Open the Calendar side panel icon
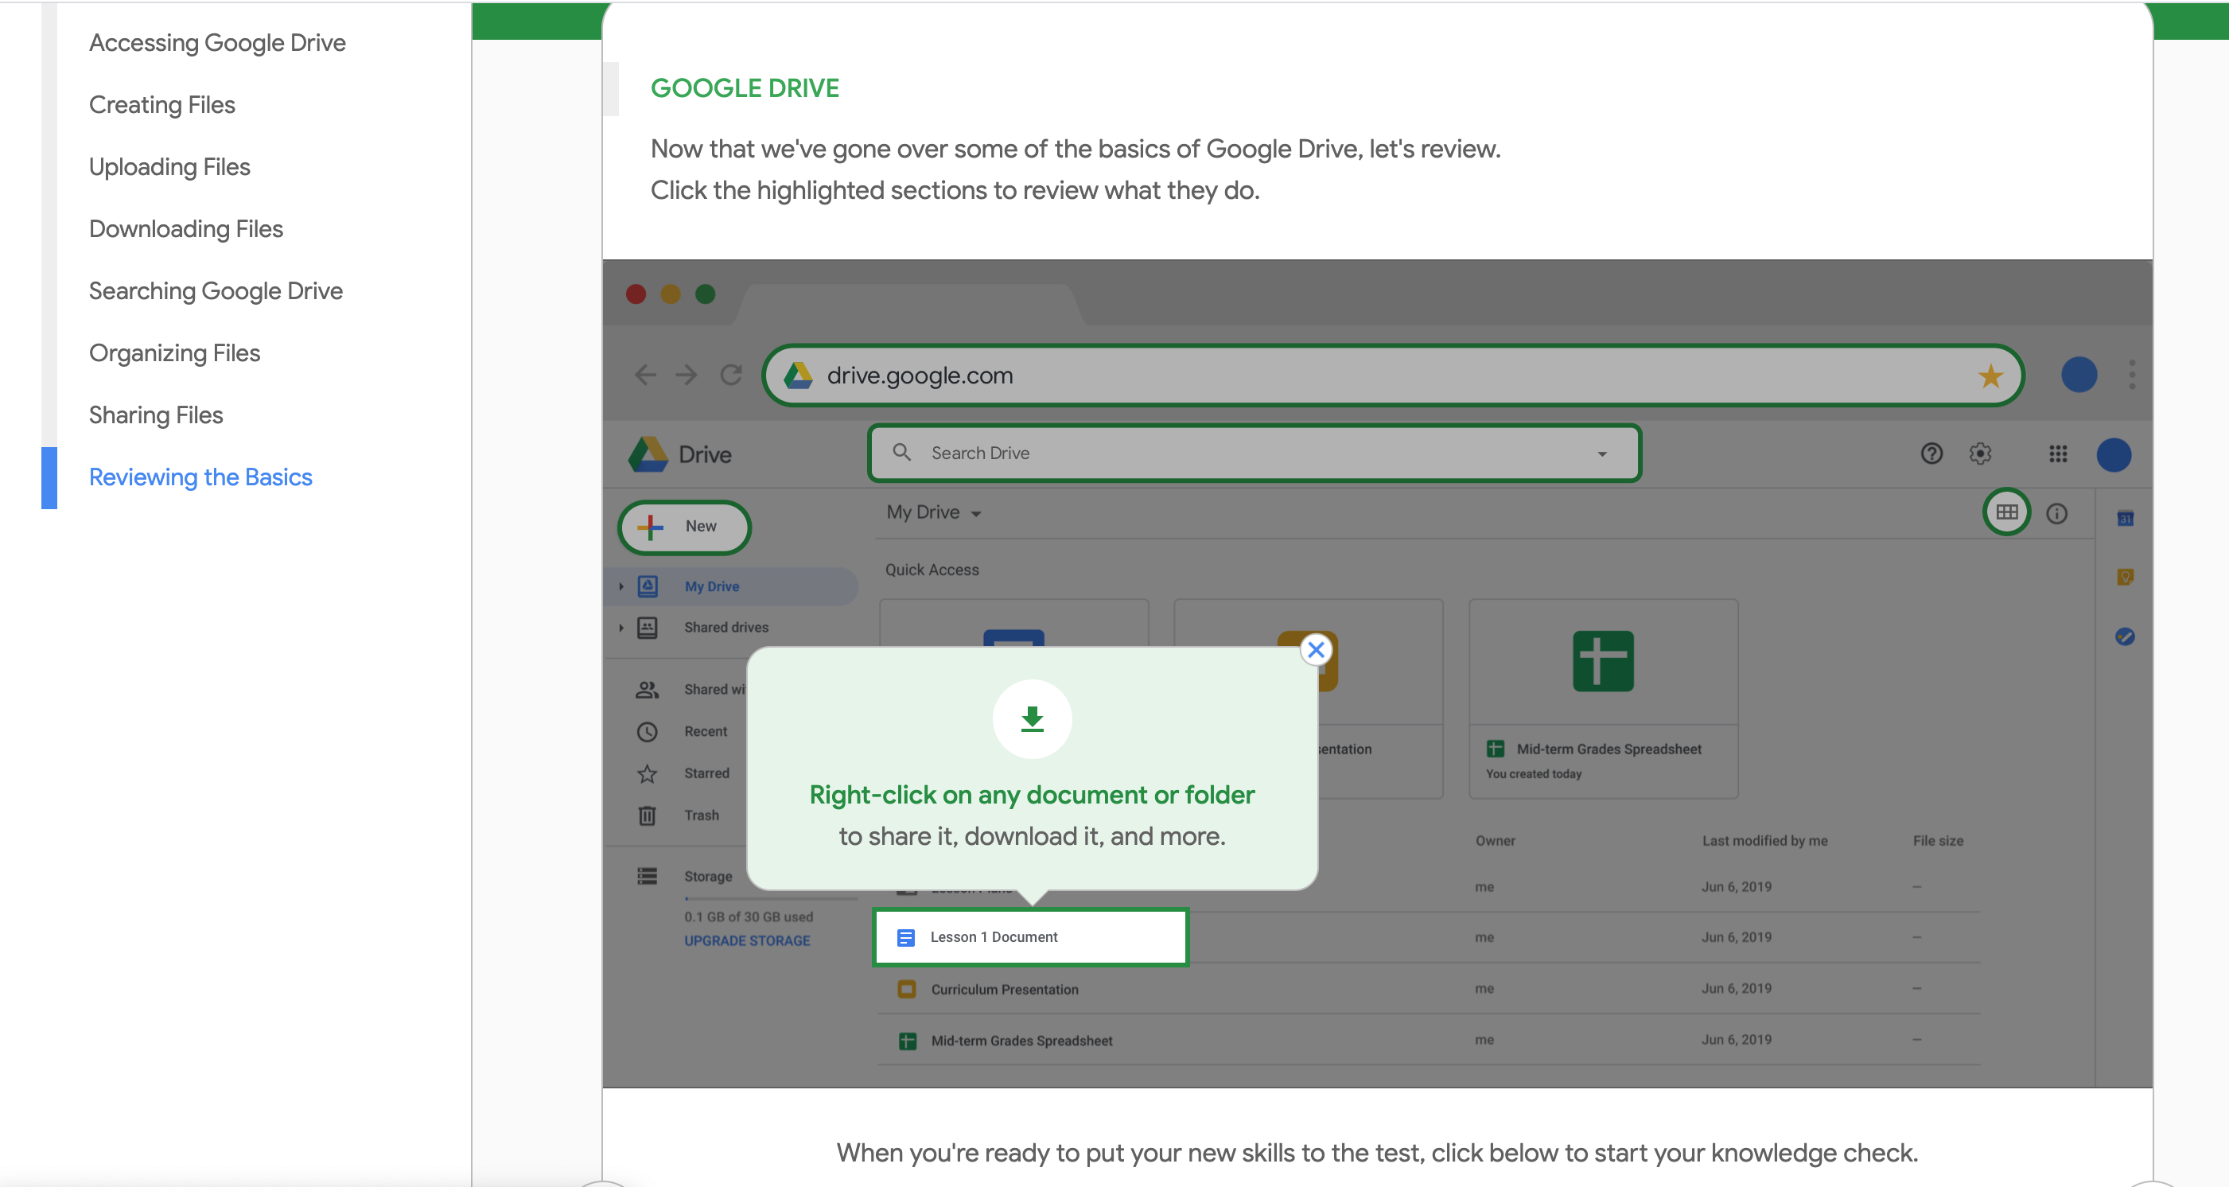The image size is (2229, 1187). 2124,518
